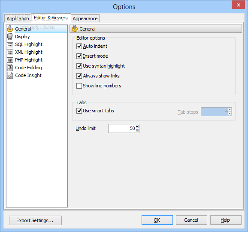Switch to the Application tab
This screenshot has width=248, height=232.
coord(18,19)
